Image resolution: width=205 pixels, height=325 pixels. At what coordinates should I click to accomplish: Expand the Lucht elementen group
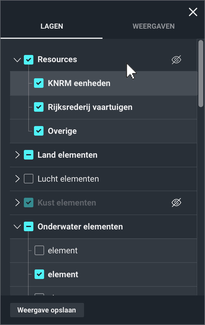17,179
